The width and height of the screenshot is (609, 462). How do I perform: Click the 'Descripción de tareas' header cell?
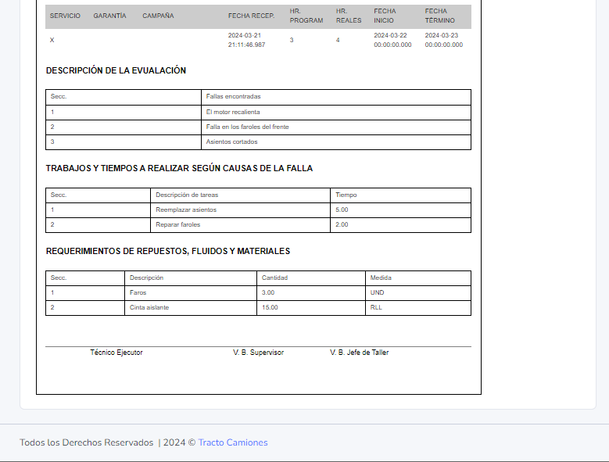click(x=240, y=195)
